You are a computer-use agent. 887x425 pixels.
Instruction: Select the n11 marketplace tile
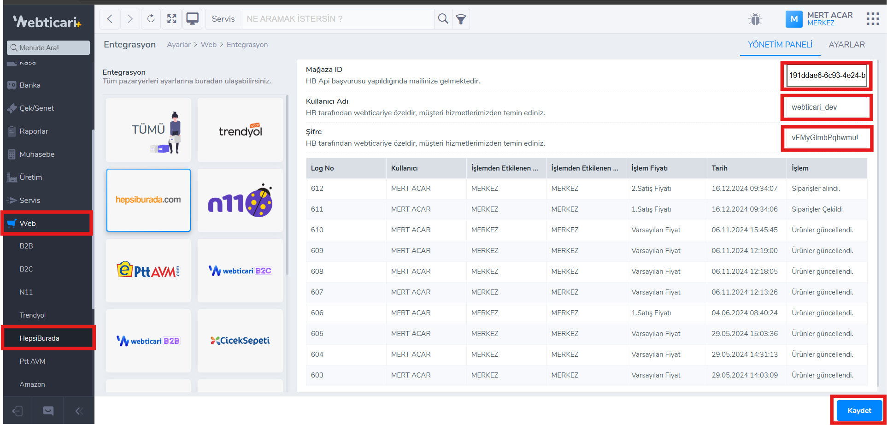[240, 201]
